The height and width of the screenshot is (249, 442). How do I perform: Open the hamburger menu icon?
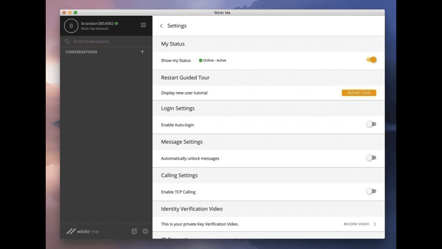point(143,25)
